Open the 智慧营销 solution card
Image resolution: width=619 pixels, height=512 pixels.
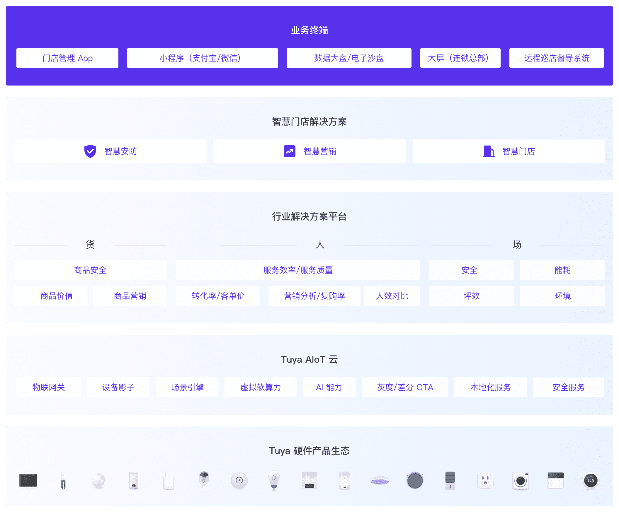[309, 151]
